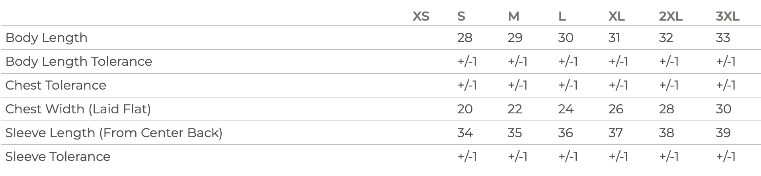This screenshot has width=761, height=176.
Task: Click Sleeve Length (From Center Back) label
Action: (114, 133)
